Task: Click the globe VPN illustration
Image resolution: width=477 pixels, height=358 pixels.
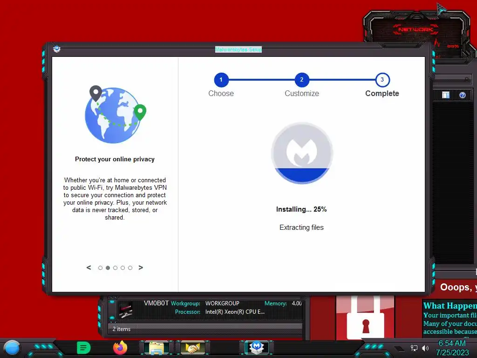Action: (116, 115)
